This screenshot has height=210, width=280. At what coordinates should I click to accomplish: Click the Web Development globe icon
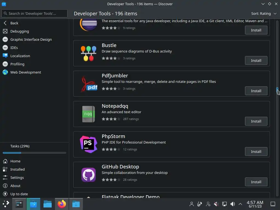click(x=5, y=72)
